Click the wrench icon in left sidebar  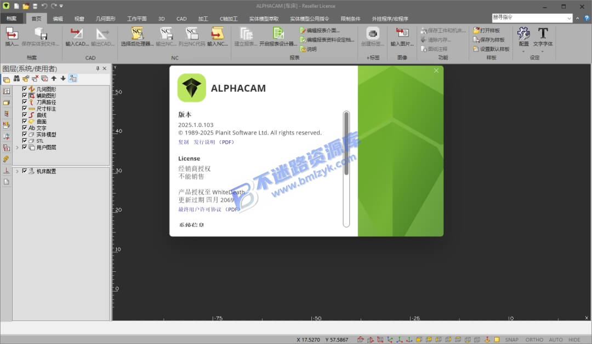coord(7,159)
